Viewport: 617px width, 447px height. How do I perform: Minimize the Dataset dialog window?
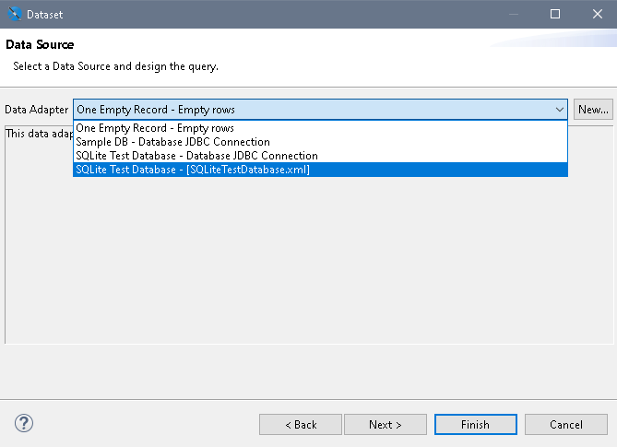click(x=514, y=14)
